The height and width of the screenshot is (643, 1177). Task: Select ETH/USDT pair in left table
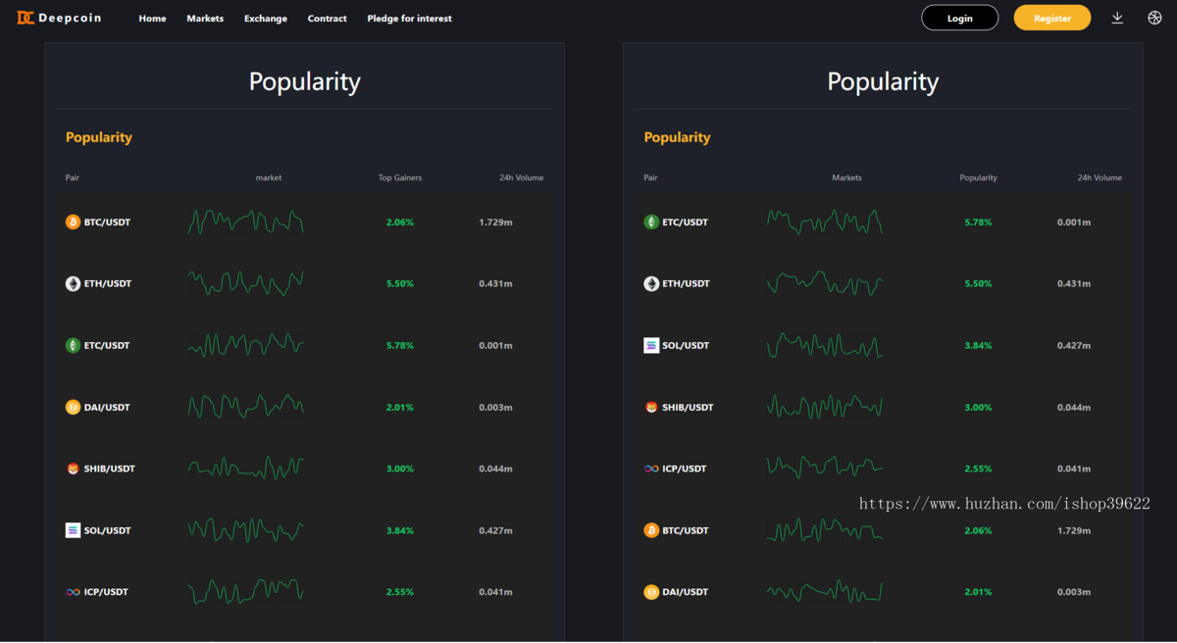tap(108, 284)
